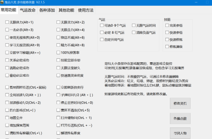Viewport: 212px width, 139px height.
Task: Select the 其他功能 tab
Action: click(67, 10)
